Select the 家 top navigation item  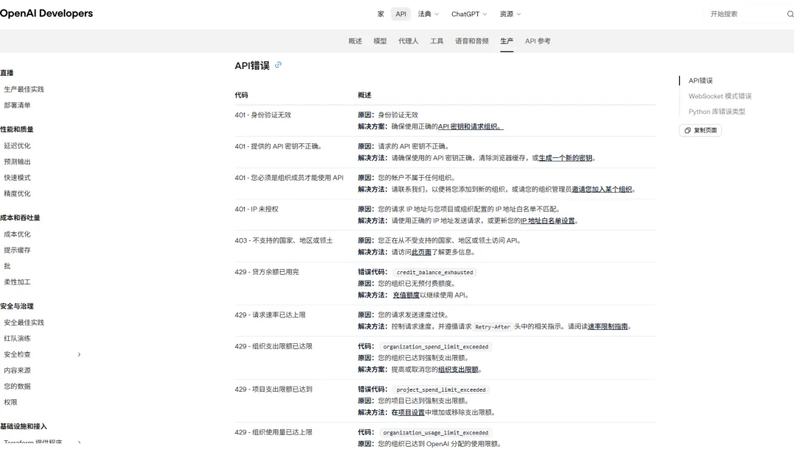(381, 14)
